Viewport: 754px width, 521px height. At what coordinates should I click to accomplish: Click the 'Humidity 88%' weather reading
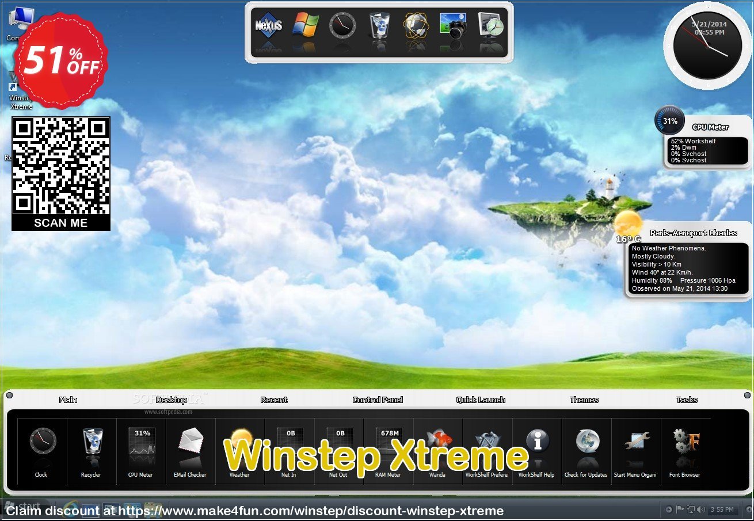[x=652, y=280]
